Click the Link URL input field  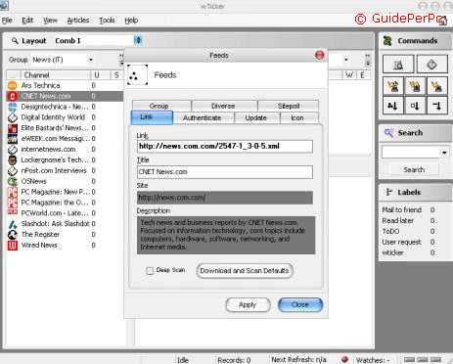[225, 146]
